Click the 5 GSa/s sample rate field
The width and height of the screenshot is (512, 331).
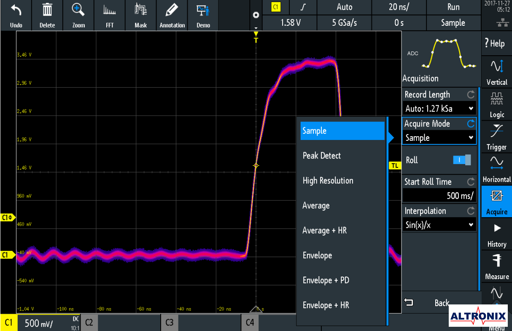pyautogui.click(x=345, y=23)
